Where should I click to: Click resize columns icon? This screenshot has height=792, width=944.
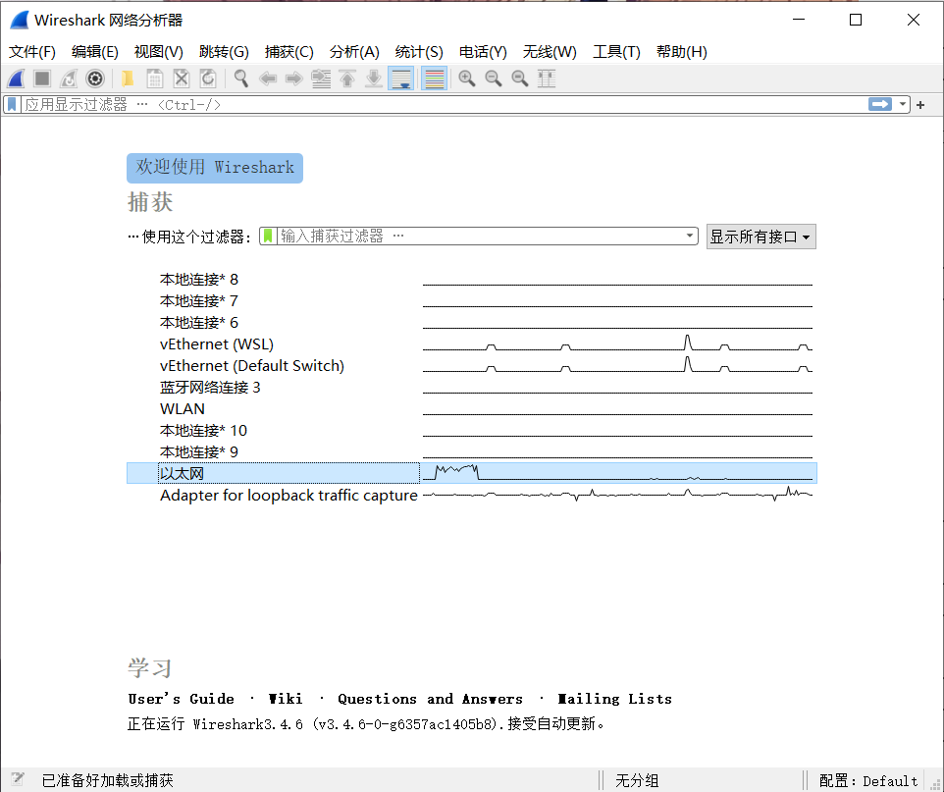(x=546, y=79)
